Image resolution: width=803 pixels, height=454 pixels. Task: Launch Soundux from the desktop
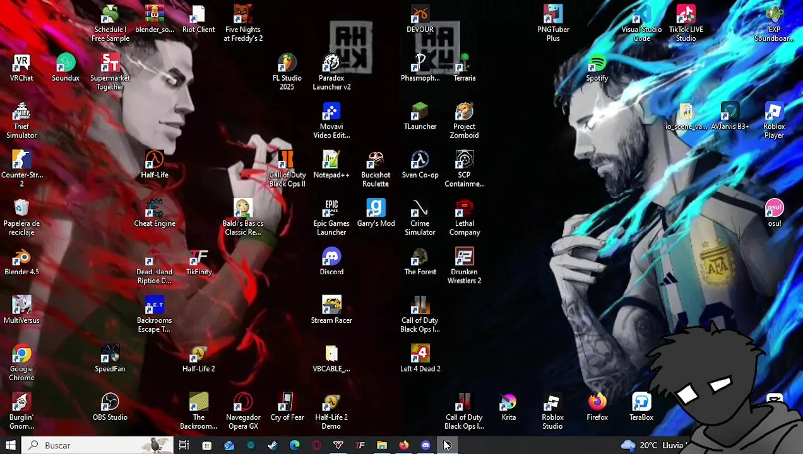66,68
